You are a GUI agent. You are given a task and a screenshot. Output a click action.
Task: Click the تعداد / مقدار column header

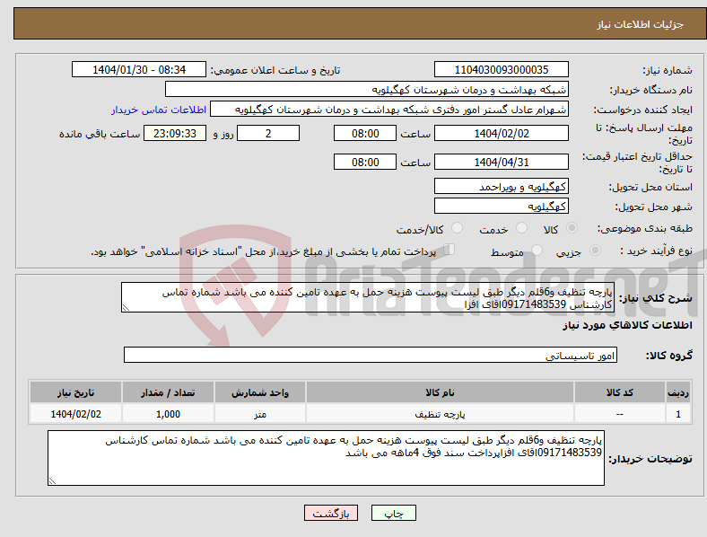168,392
